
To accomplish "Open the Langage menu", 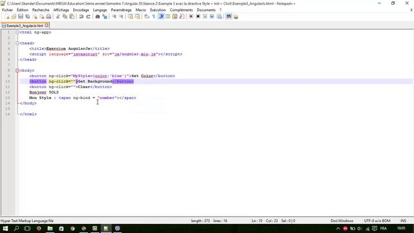I will 100,10.
